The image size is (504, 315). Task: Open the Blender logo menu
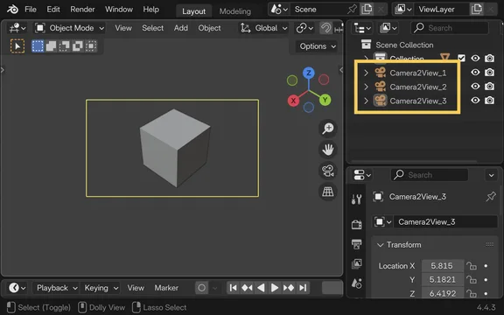click(12, 10)
